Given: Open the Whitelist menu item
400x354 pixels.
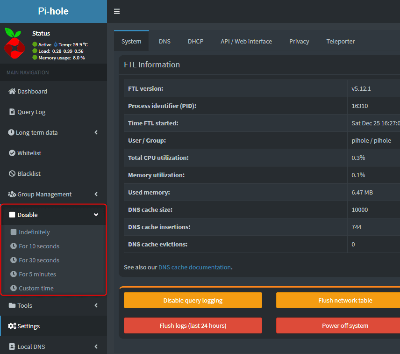Looking at the screenshot, I should coord(54,153).
